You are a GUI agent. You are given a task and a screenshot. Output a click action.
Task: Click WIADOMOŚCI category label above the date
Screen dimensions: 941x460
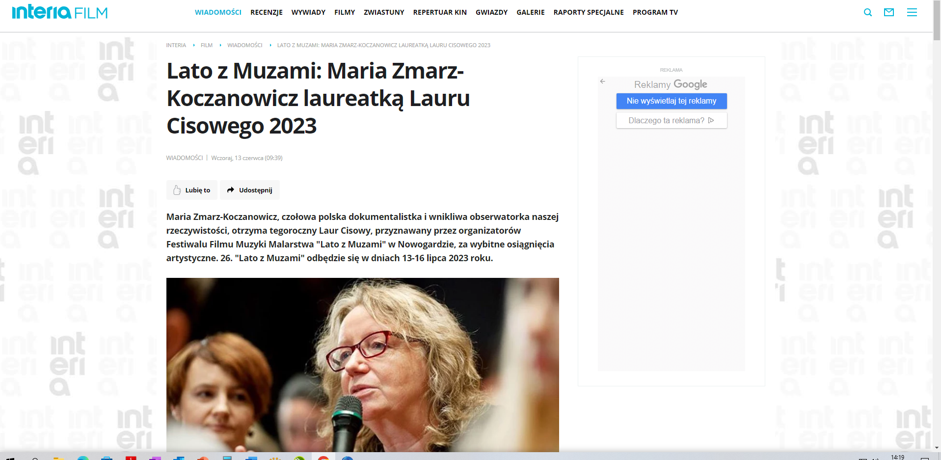[184, 158]
